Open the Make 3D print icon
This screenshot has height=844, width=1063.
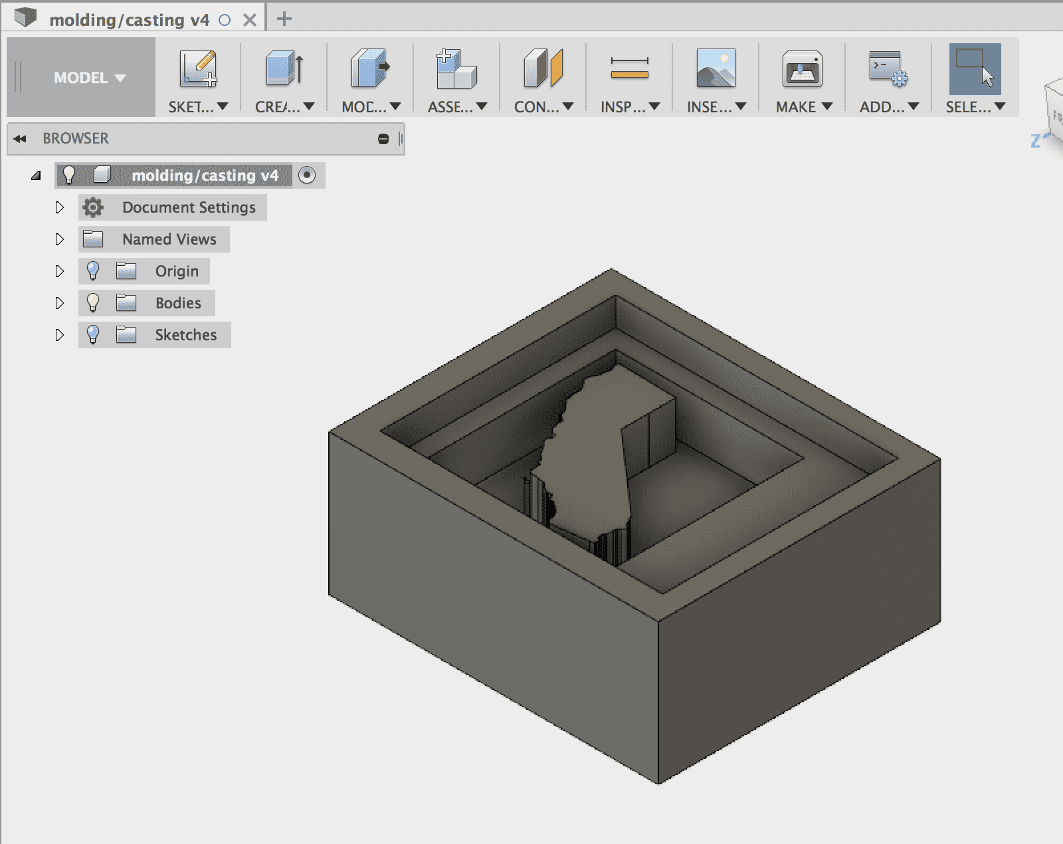pos(803,68)
